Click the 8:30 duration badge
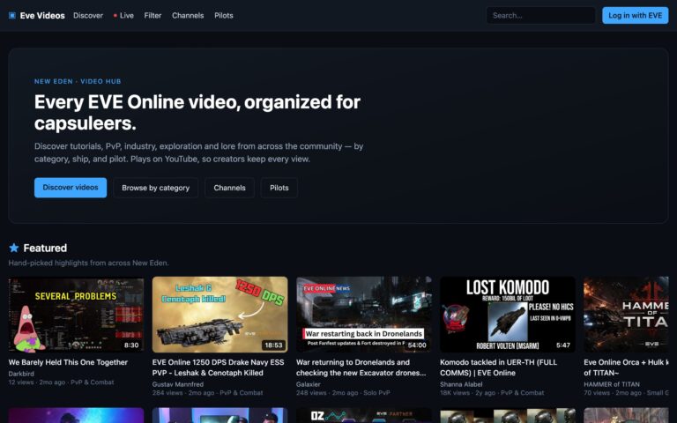677x423 pixels. pos(131,345)
